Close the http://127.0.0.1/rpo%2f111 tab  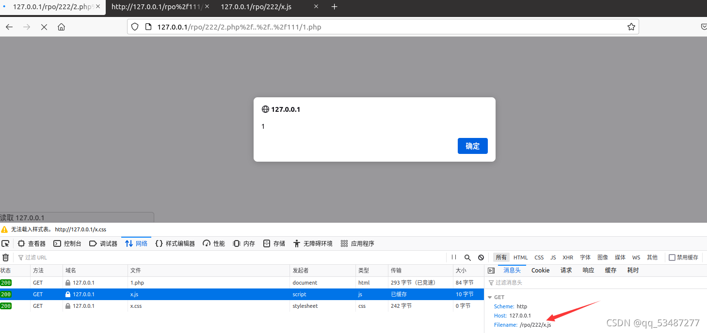tap(208, 7)
